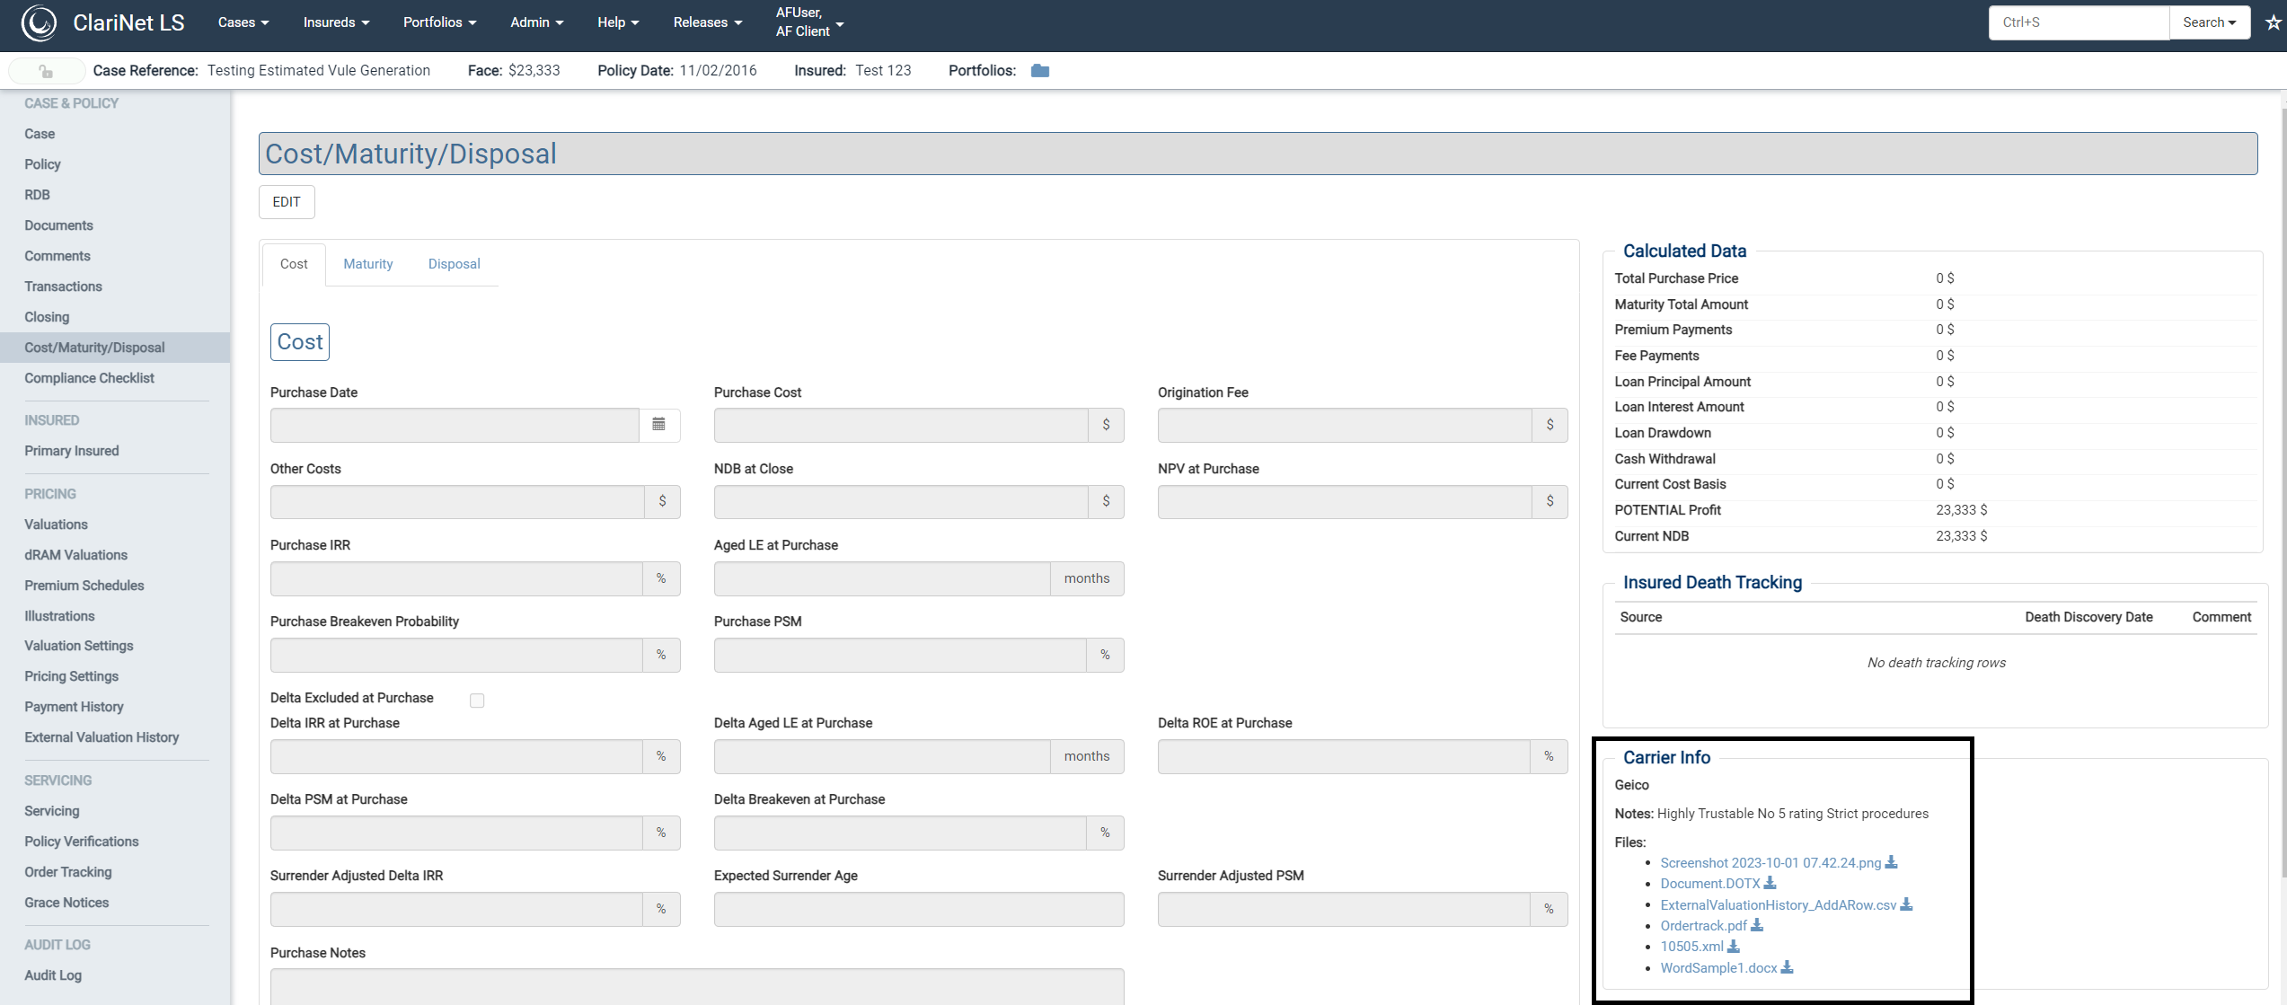This screenshot has width=2287, height=1005.
Task: Click the EDIT button
Action: (x=287, y=202)
